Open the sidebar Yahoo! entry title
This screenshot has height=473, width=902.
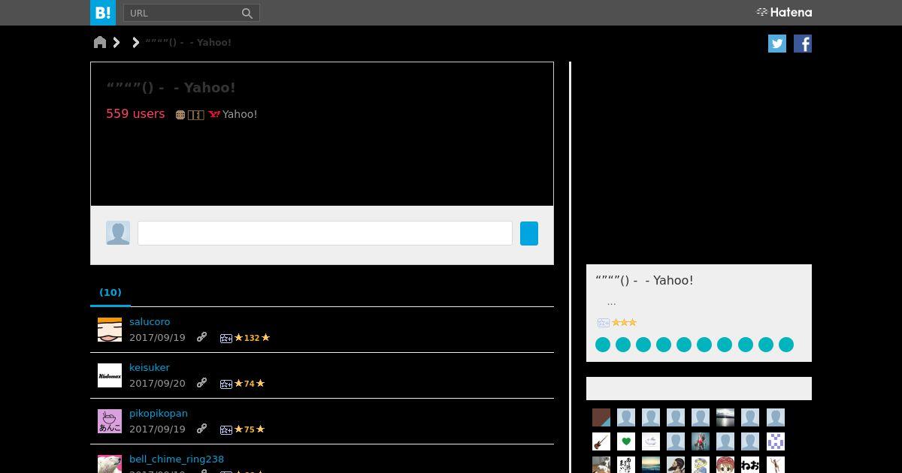(644, 280)
